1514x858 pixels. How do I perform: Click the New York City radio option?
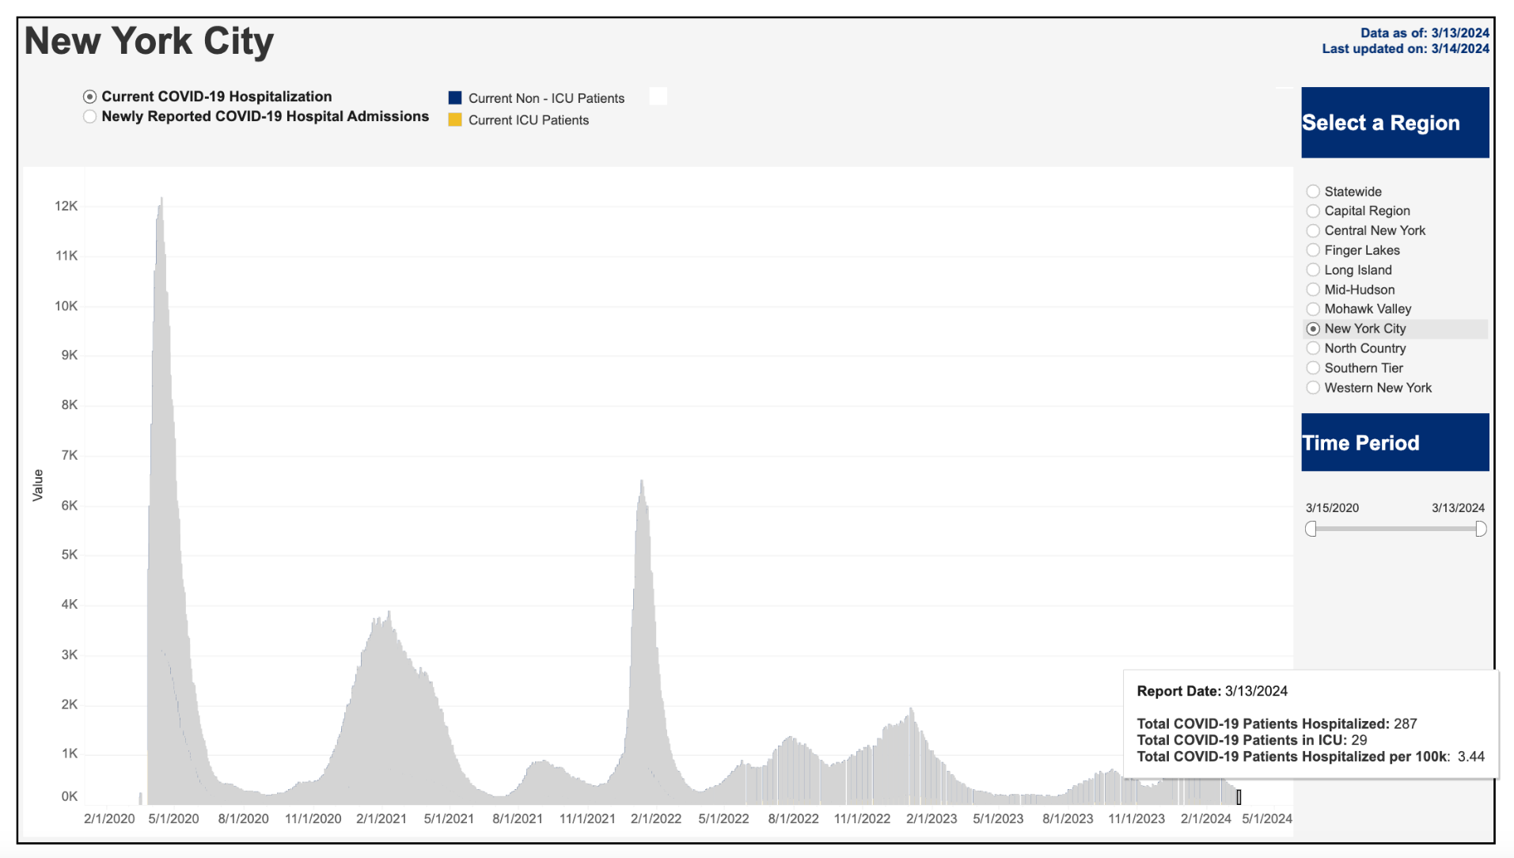click(x=1313, y=329)
